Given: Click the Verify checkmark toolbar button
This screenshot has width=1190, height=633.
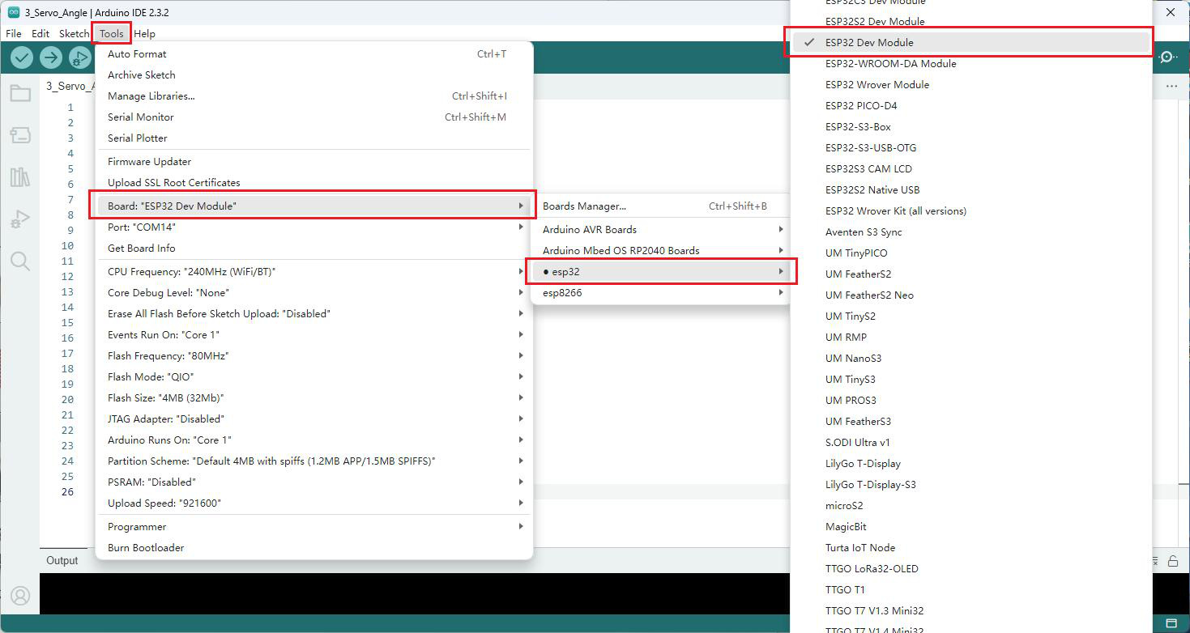Looking at the screenshot, I should pos(22,57).
